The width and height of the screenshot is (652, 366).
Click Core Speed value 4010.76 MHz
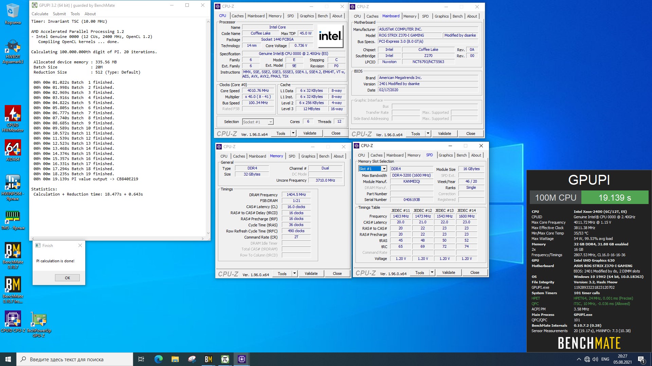pos(258,91)
